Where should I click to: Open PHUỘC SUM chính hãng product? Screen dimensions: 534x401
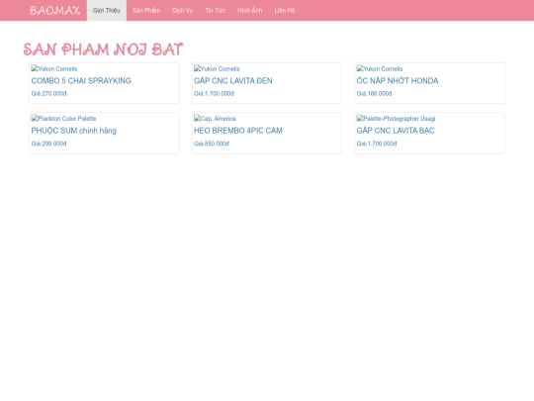(x=73, y=131)
